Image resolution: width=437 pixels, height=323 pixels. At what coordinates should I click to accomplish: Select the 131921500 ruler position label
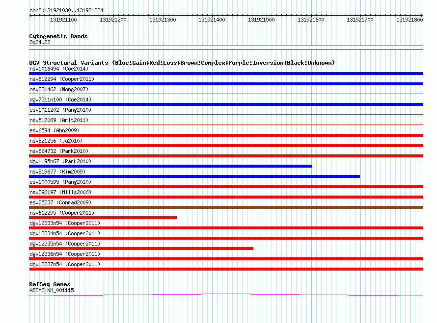(261, 20)
